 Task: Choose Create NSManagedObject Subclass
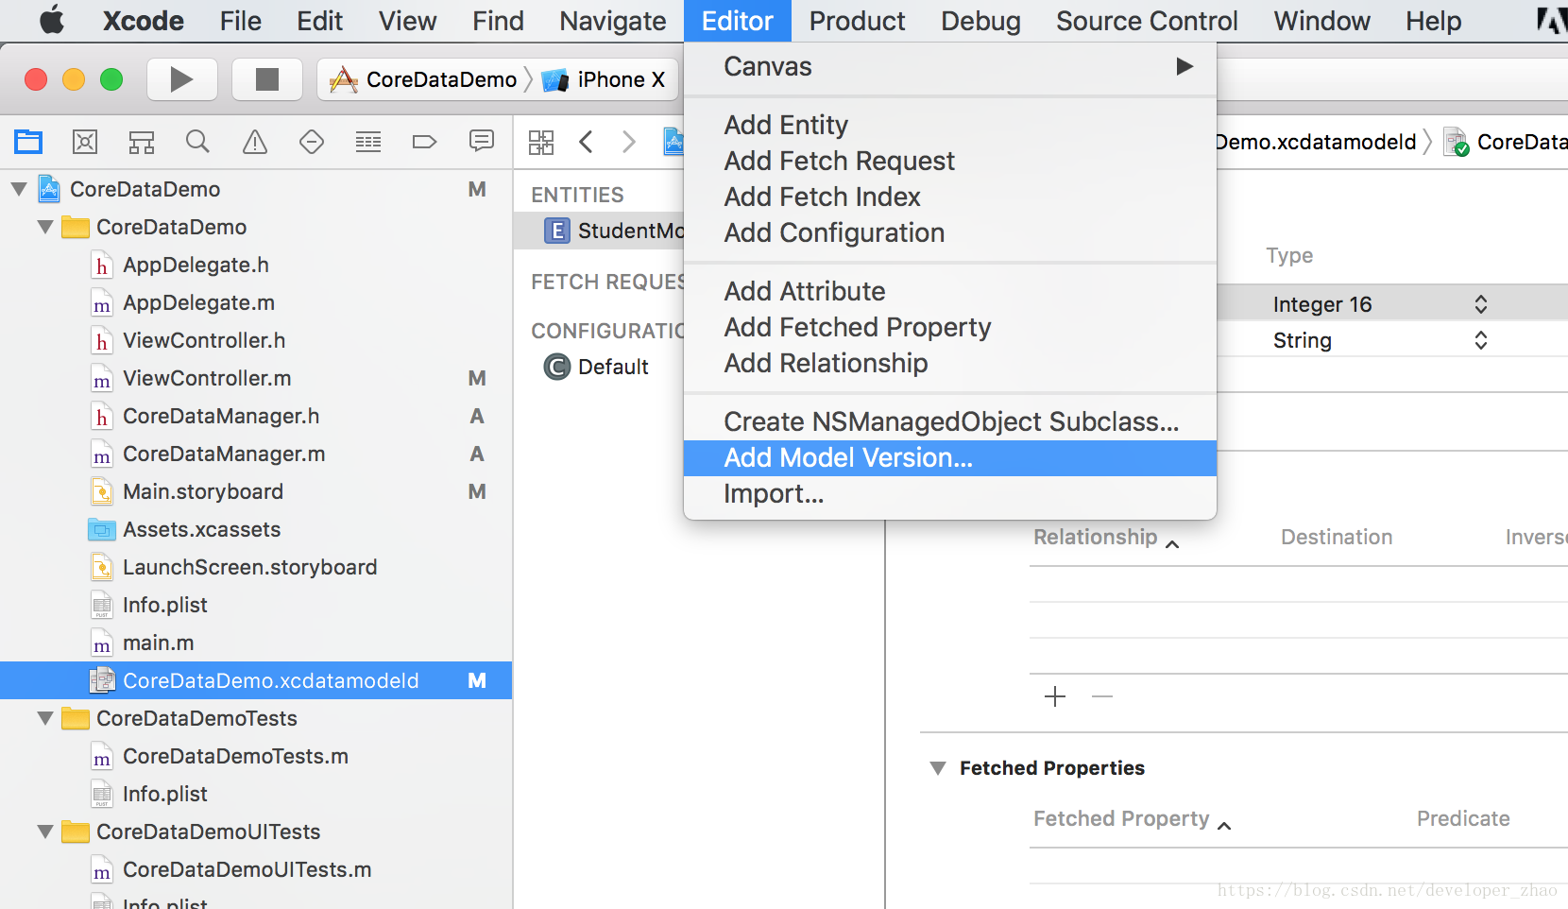pyautogui.click(x=950, y=421)
